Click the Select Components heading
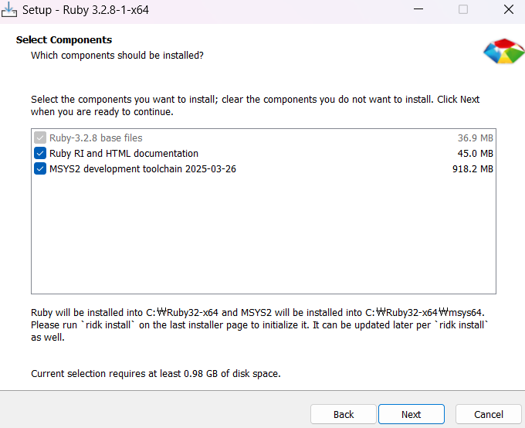The height and width of the screenshot is (428, 525). click(64, 40)
